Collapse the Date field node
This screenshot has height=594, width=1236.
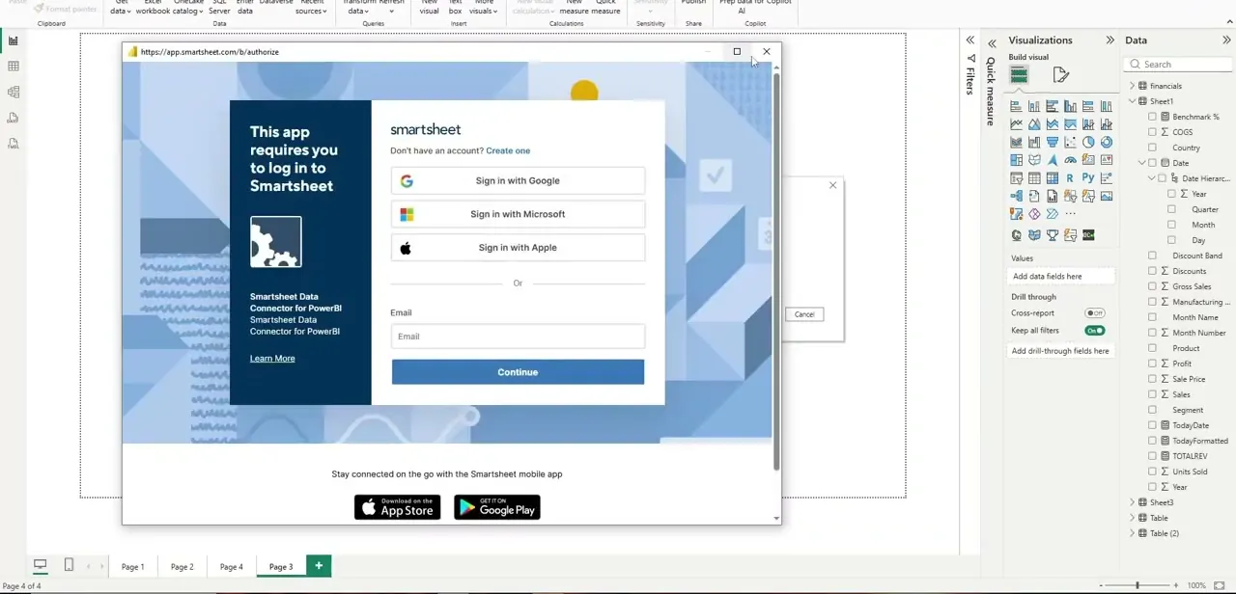pos(1141,163)
